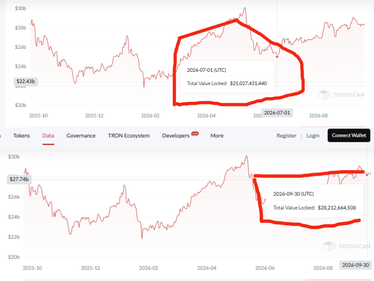
Task: Click the 2026-07-01 data point dot
Action: click(x=277, y=57)
